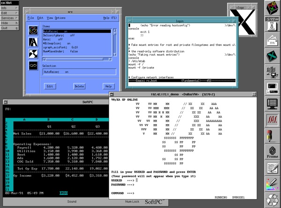Viewport: 281px width, 208px height.
Task: Click UNDO indicator in SoftPC spreadsheet
Action: pos(64,193)
